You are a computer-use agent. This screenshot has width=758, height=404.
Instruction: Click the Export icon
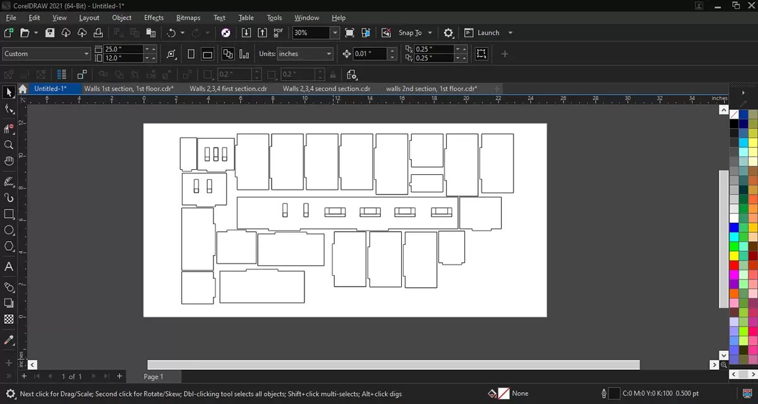point(263,33)
